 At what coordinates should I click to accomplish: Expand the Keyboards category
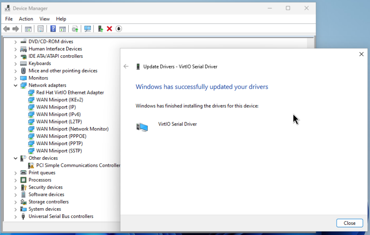pos(15,63)
